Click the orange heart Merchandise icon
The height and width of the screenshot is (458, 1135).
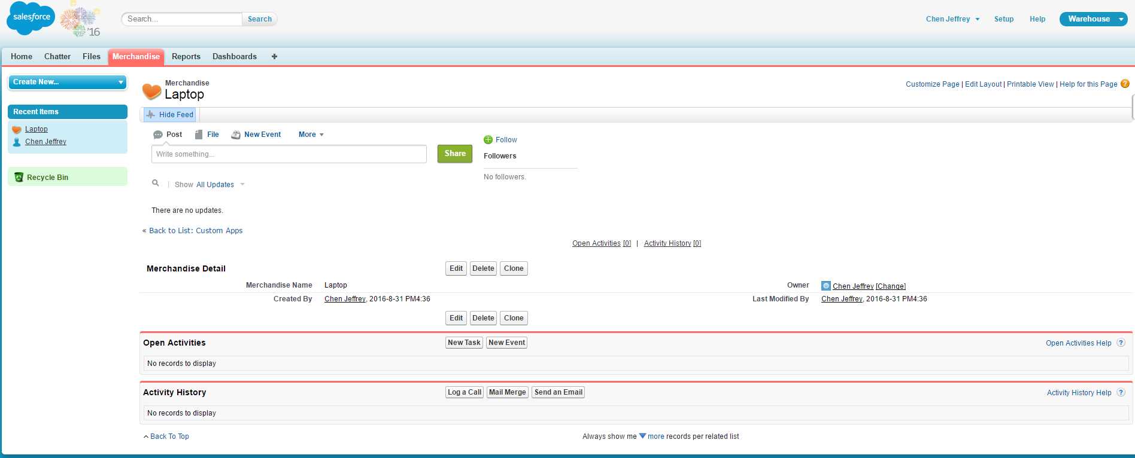(x=151, y=91)
